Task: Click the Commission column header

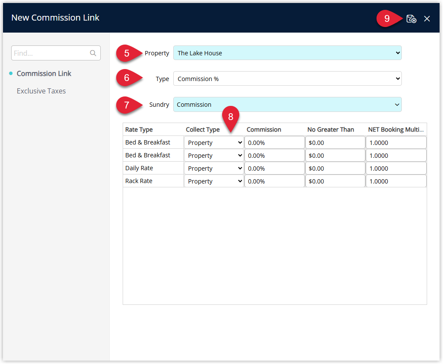Action: (264, 129)
